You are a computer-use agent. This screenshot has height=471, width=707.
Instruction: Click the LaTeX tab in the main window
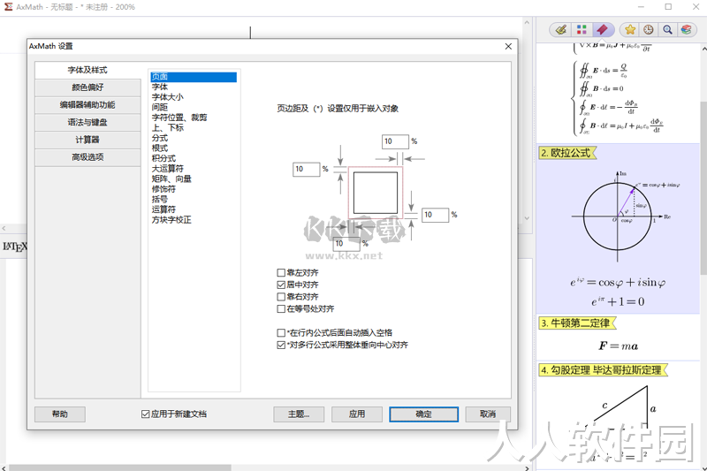[14, 247]
